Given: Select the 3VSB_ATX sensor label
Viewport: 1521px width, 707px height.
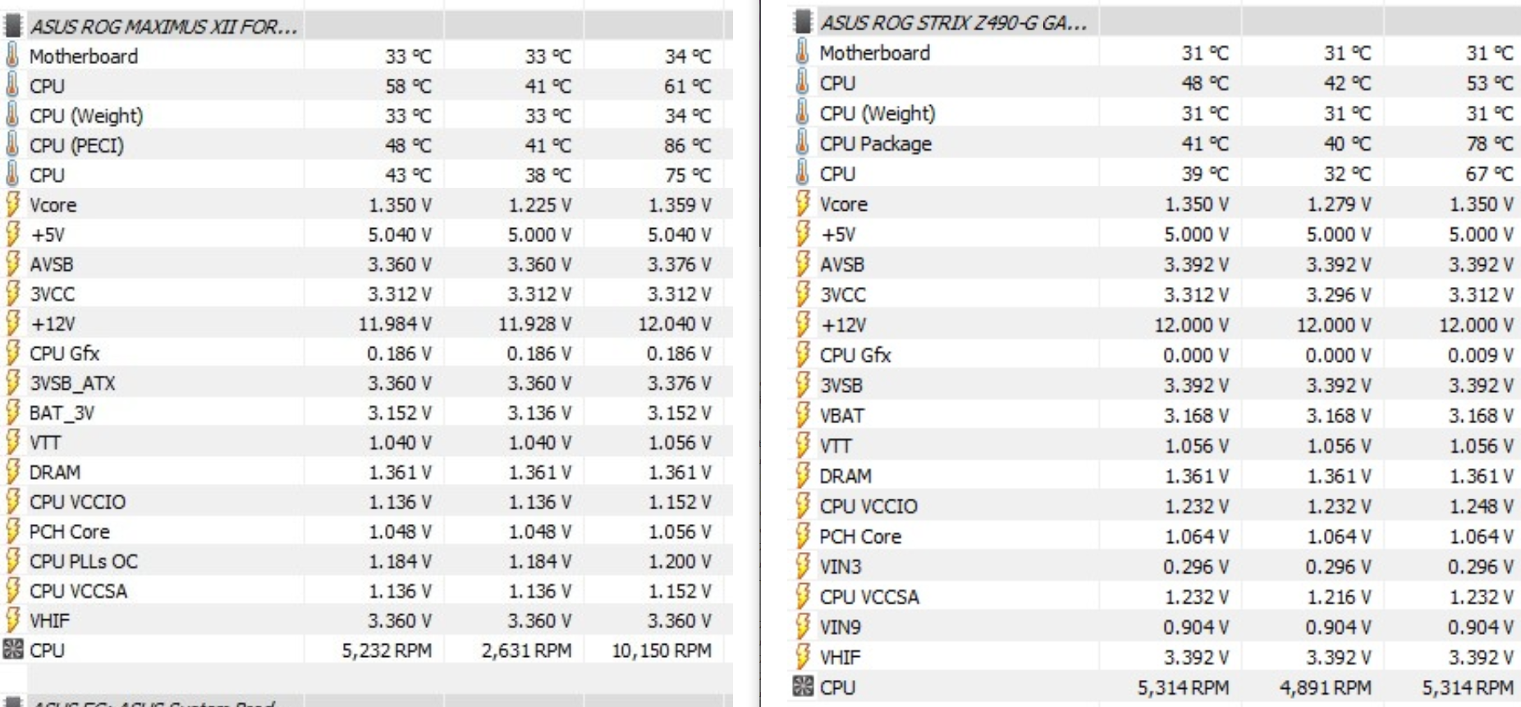Looking at the screenshot, I should click(x=72, y=383).
